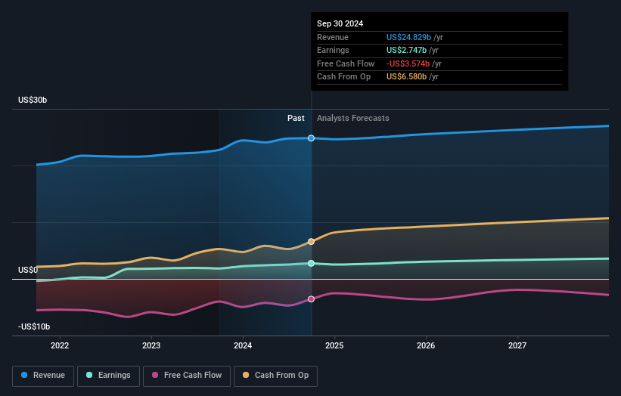This screenshot has height=396, width=621.
Task: Select the 2023 x-axis label
Action: [151, 346]
